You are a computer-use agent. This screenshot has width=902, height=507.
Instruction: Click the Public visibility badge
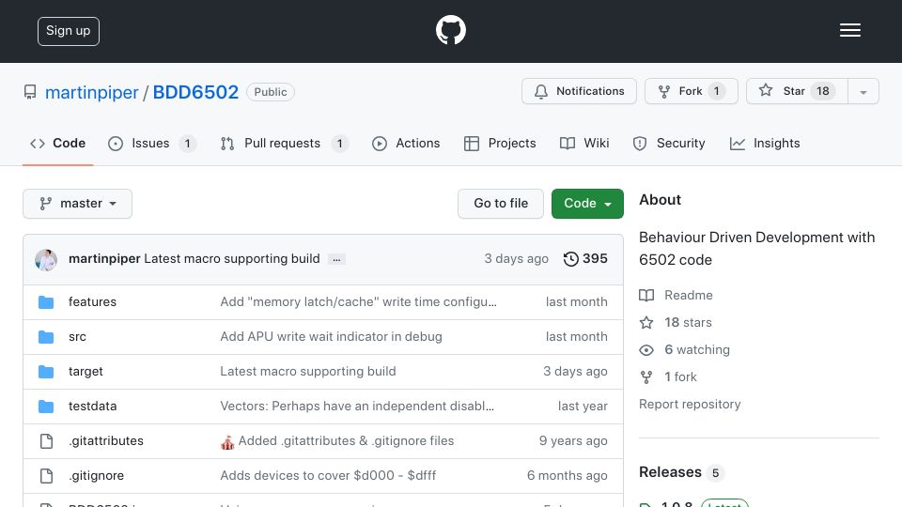[271, 92]
